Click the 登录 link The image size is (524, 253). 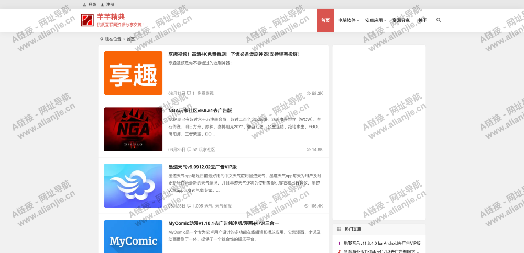pyautogui.click(x=92, y=5)
